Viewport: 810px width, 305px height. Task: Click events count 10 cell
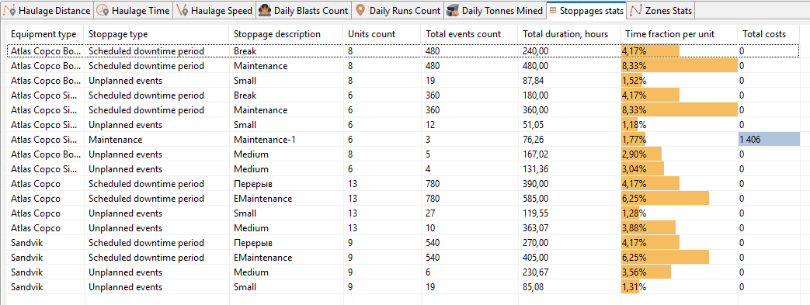pyautogui.click(x=469, y=228)
